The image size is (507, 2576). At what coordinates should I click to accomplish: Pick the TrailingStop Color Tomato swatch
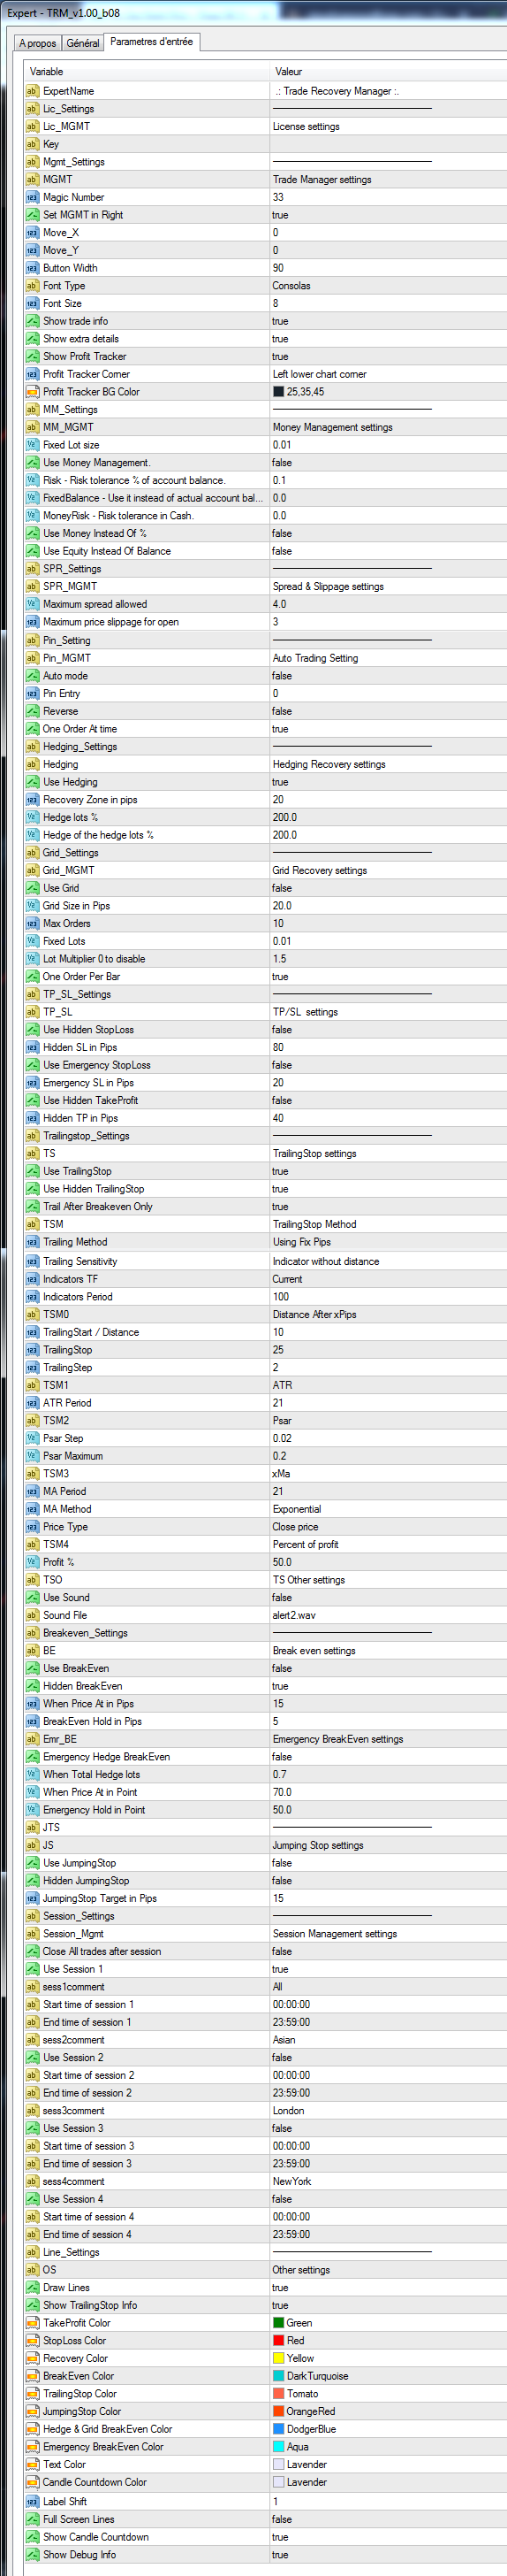point(278,2394)
